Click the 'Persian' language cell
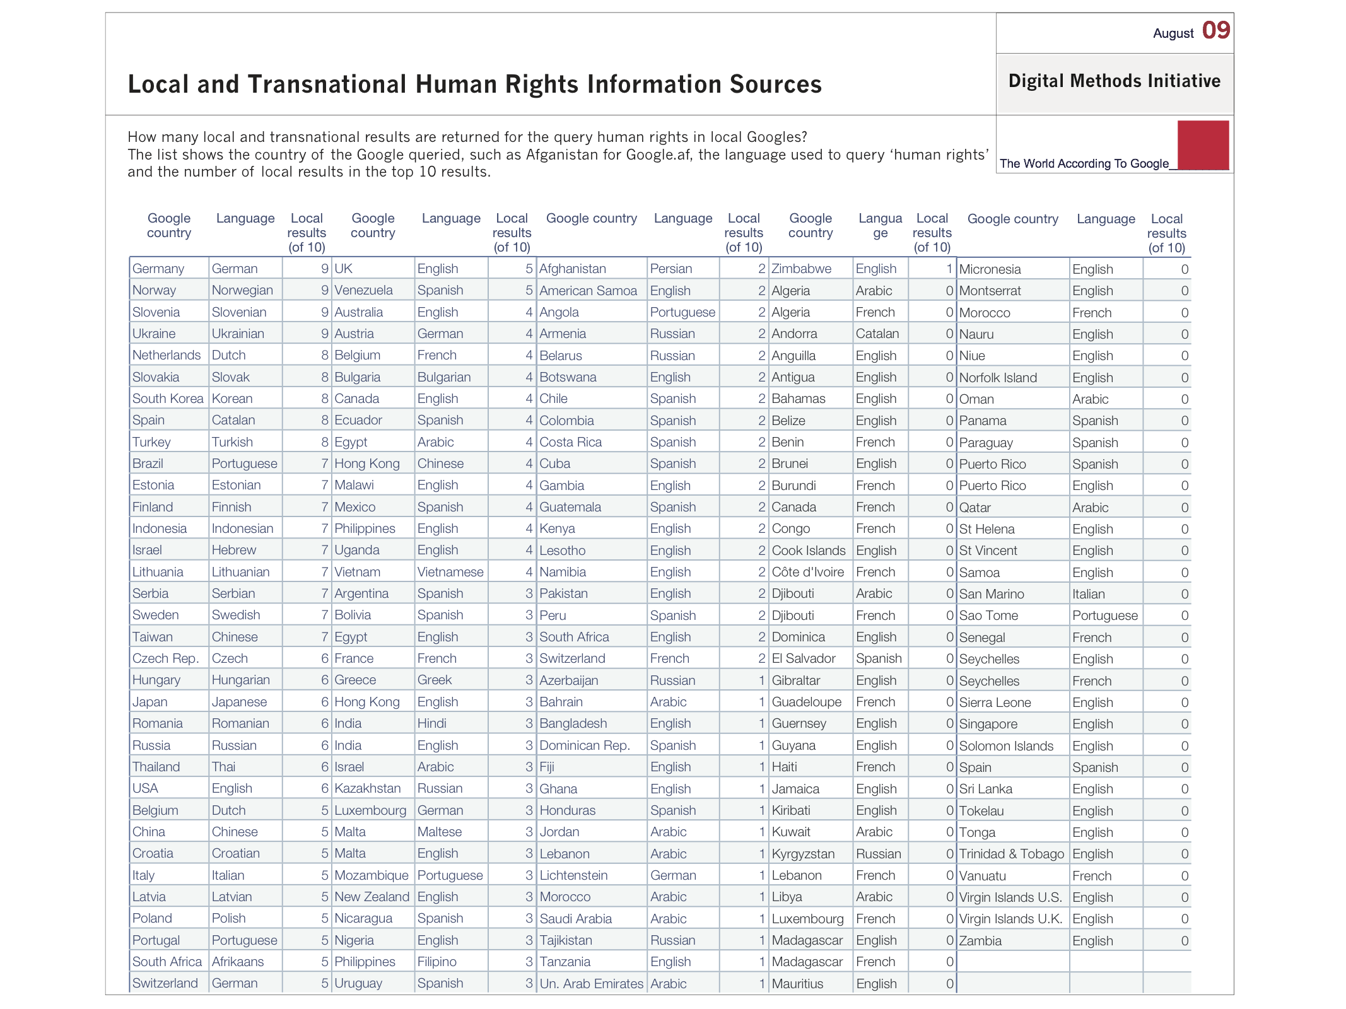 683,269
